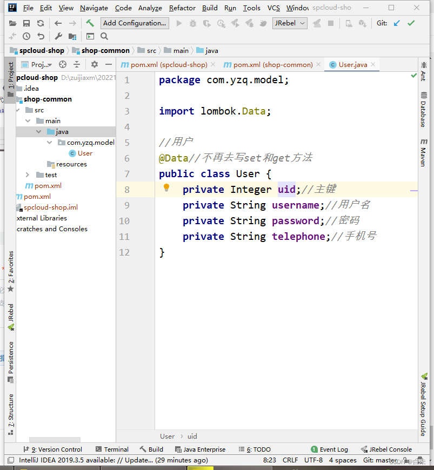Open the Settings wrench icon
The height and width of the screenshot is (470, 434).
click(x=59, y=36)
